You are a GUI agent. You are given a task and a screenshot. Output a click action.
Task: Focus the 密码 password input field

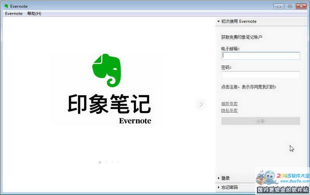click(x=260, y=75)
